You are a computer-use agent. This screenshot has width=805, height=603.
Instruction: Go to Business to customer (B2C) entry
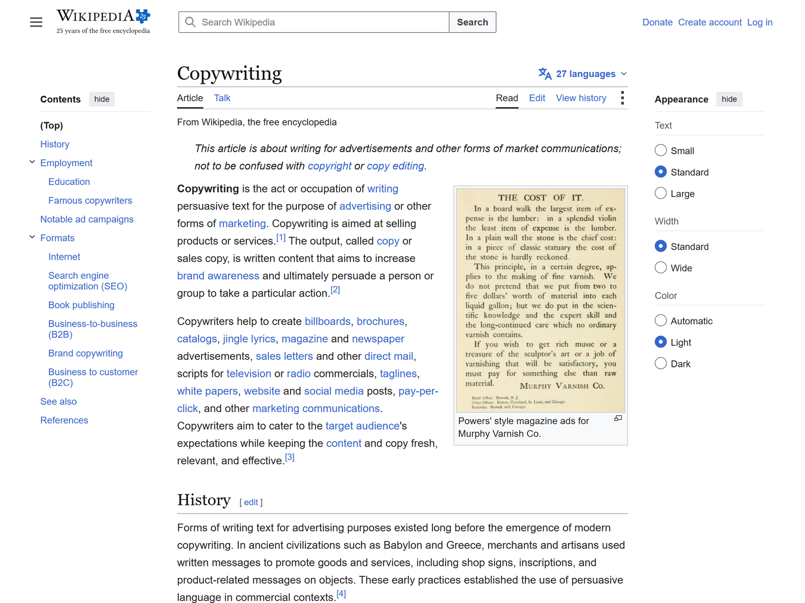coord(93,377)
